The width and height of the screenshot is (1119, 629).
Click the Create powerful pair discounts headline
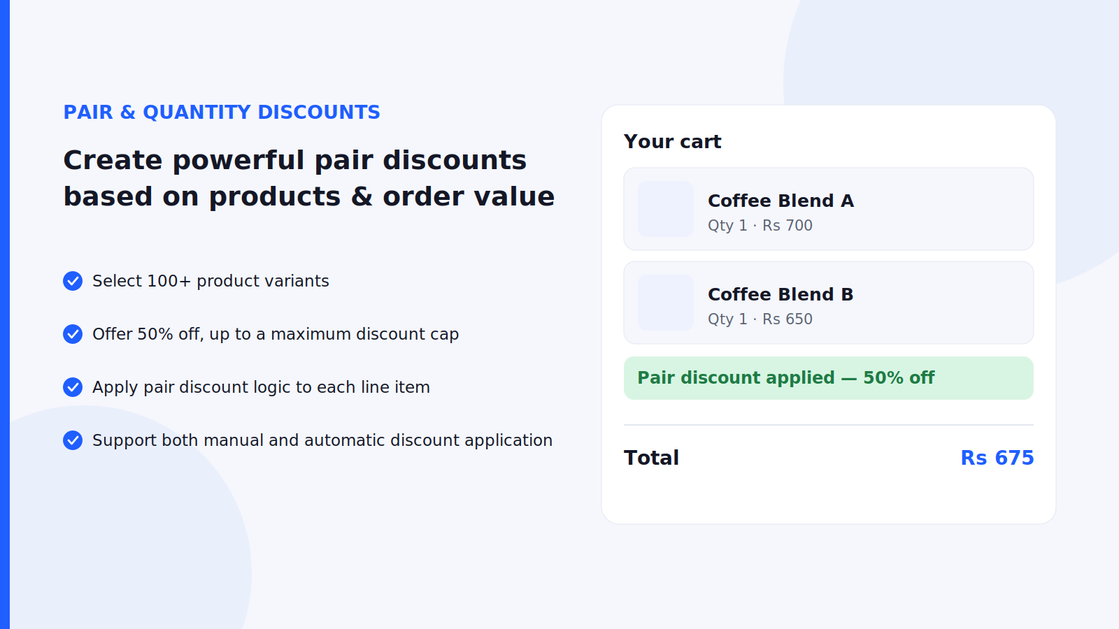tap(309, 178)
